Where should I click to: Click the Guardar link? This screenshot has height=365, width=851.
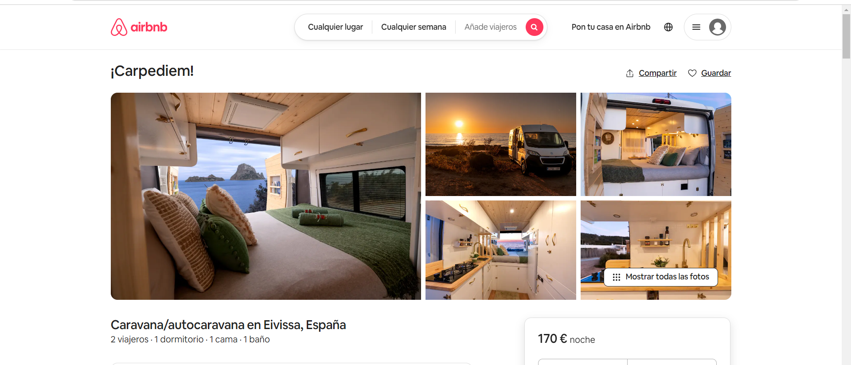716,73
